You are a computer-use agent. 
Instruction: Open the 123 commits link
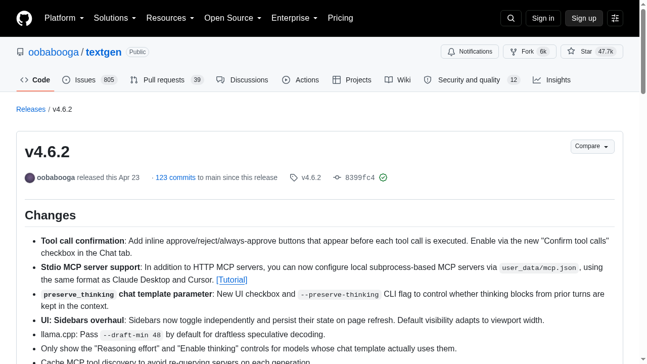175,177
